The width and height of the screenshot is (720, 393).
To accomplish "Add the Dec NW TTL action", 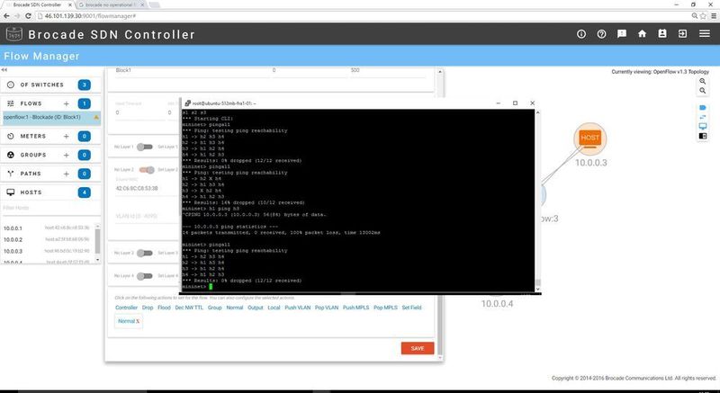I will 189,308.
